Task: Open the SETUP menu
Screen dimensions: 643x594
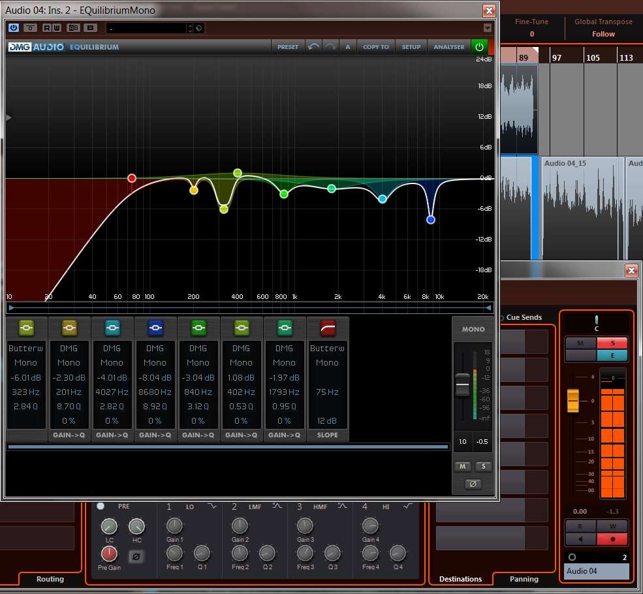Action: pos(411,47)
